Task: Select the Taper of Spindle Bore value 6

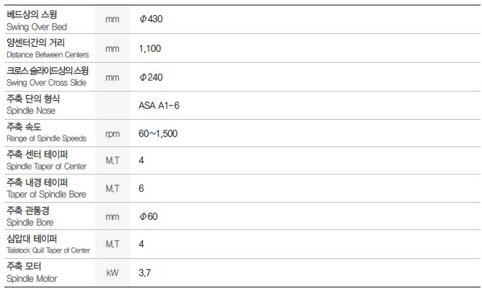Action: click(x=141, y=188)
